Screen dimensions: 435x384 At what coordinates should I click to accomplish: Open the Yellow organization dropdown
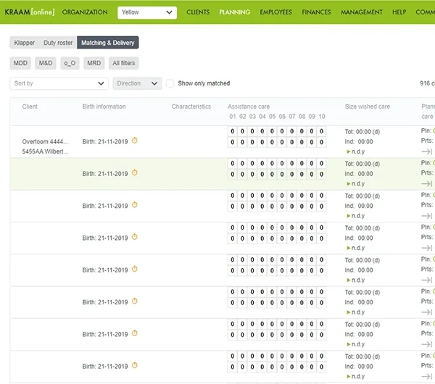147,12
